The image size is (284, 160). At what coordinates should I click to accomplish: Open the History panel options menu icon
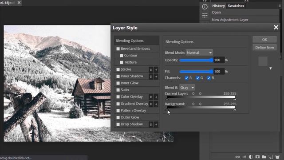(280, 6)
